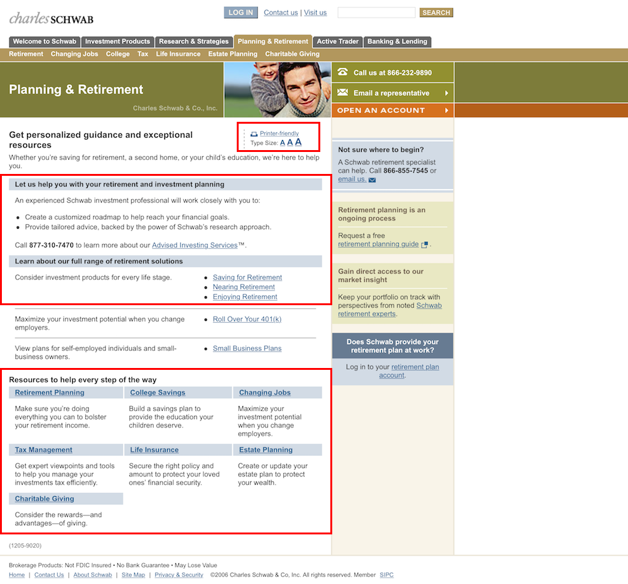Click the Call us at 866-232-9890 banner
This screenshot has width=628, height=584.
click(392, 72)
